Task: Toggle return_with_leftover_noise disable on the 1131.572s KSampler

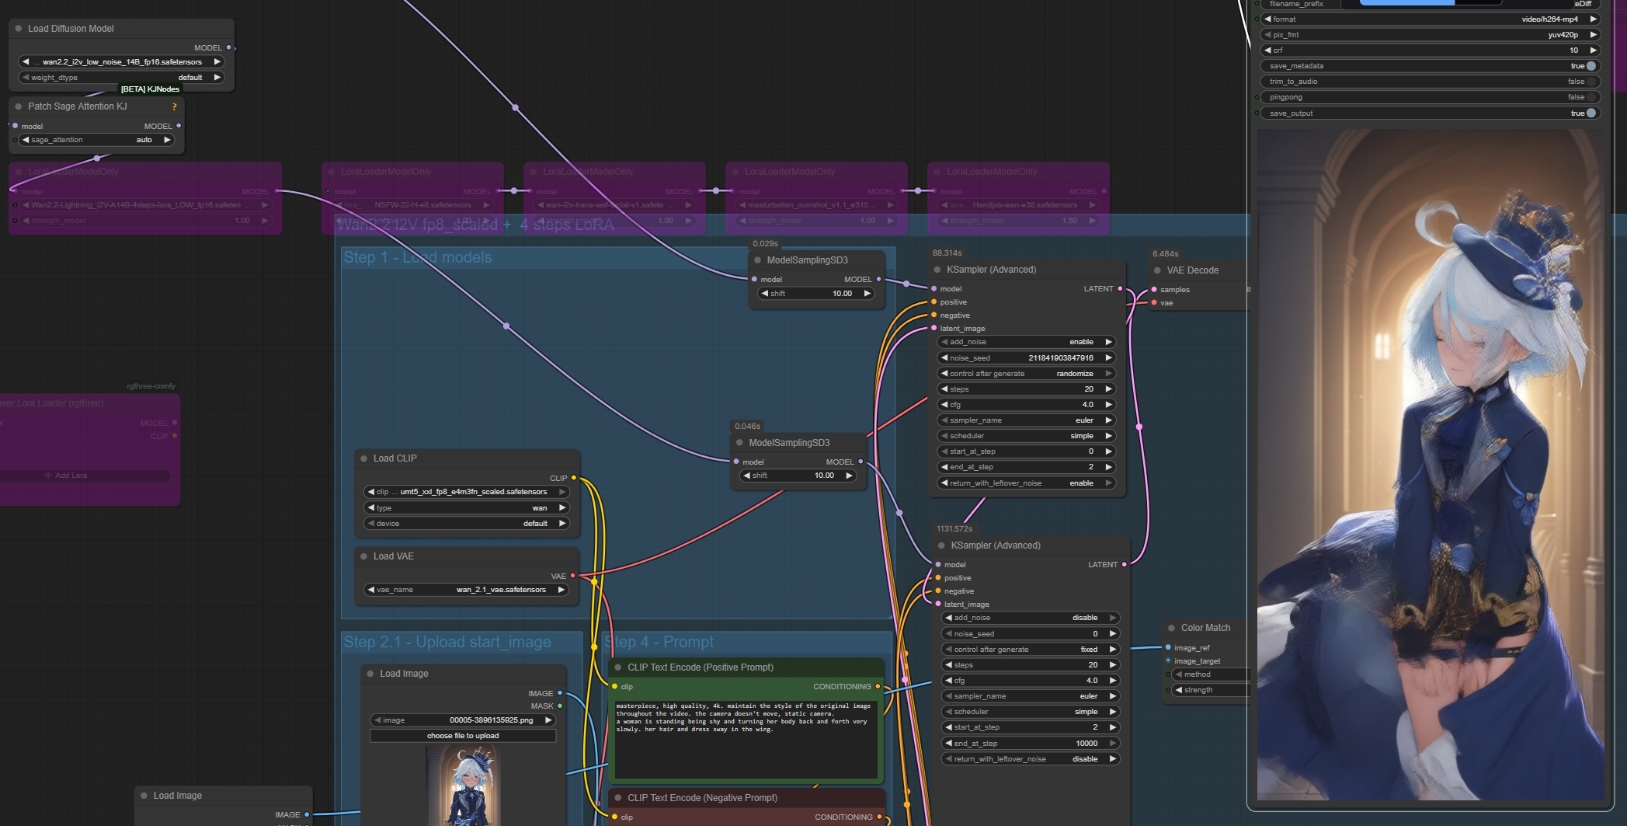Action: tap(1031, 759)
